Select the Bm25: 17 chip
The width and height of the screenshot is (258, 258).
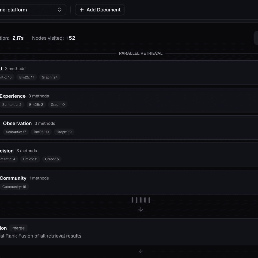click(x=27, y=77)
